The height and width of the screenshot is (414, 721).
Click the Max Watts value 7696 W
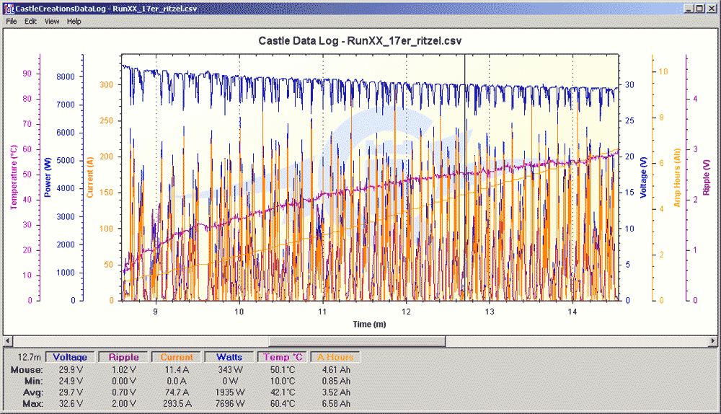[230, 404]
